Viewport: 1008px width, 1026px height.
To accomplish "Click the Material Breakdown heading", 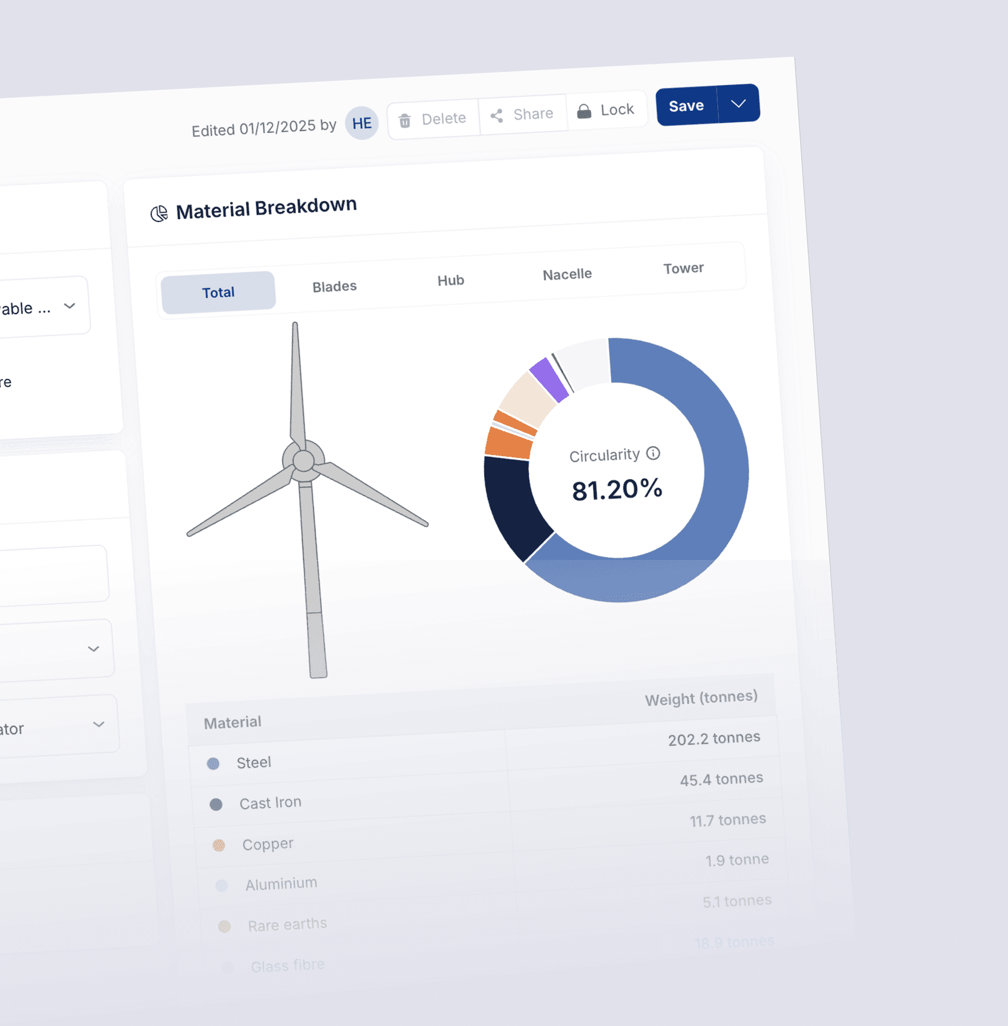I will click(x=266, y=208).
